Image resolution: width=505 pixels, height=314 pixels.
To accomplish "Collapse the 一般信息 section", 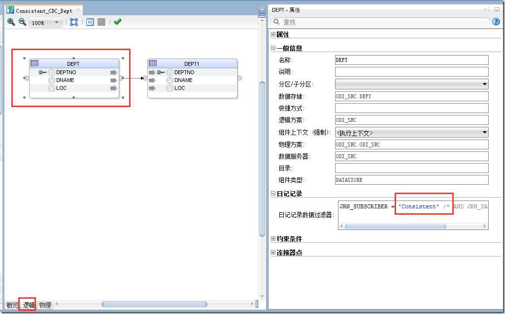I will 273,48.
